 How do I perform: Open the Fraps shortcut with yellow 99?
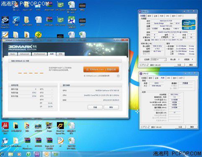[49, 127]
